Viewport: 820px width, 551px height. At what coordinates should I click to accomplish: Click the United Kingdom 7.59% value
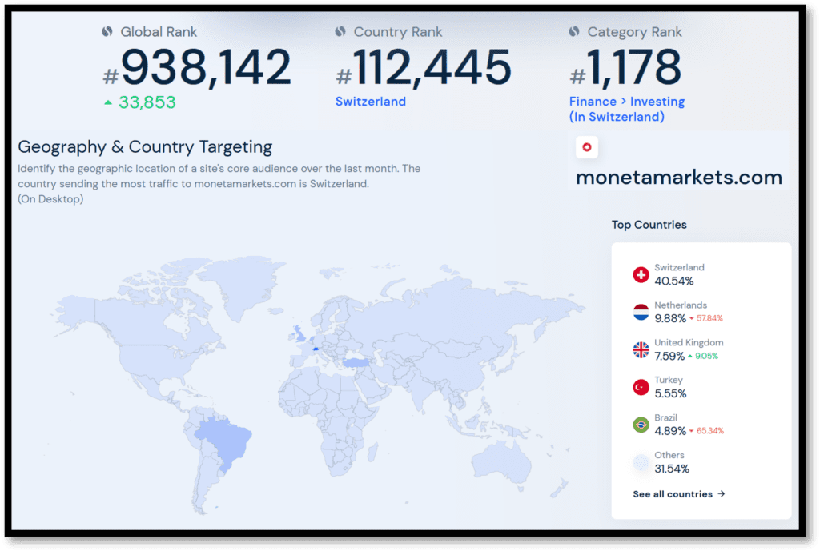(669, 356)
